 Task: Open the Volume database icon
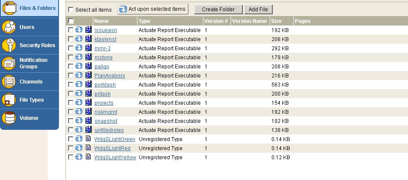click(9, 118)
